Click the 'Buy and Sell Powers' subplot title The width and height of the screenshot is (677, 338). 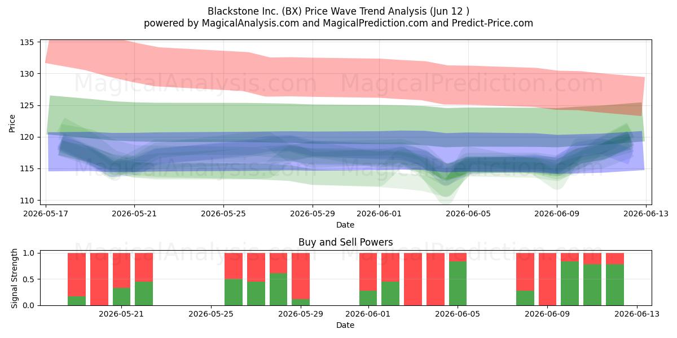point(345,242)
